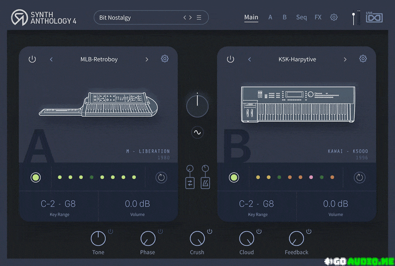Viewport: 395px width, 266px height.
Task: Click layer A key range C-2 - G8
Action: (58, 204)
